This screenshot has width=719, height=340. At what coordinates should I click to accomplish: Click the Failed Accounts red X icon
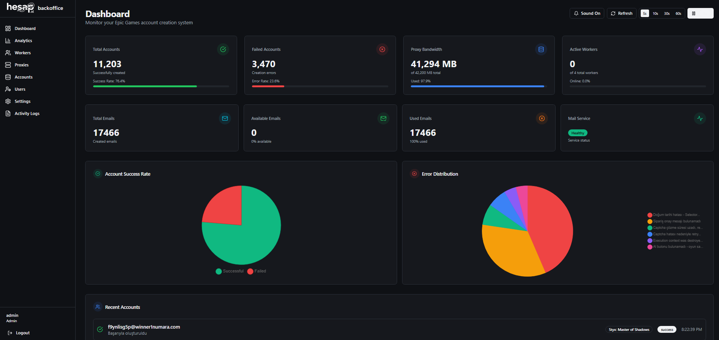click(x=382, y=49)
